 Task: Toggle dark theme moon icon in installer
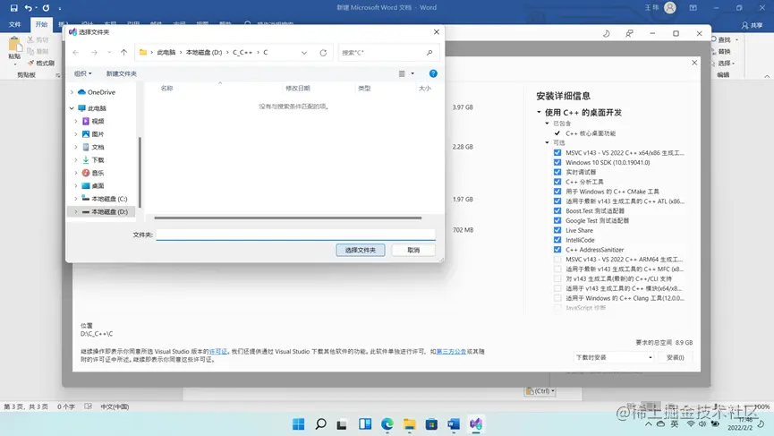coord(606,34)
